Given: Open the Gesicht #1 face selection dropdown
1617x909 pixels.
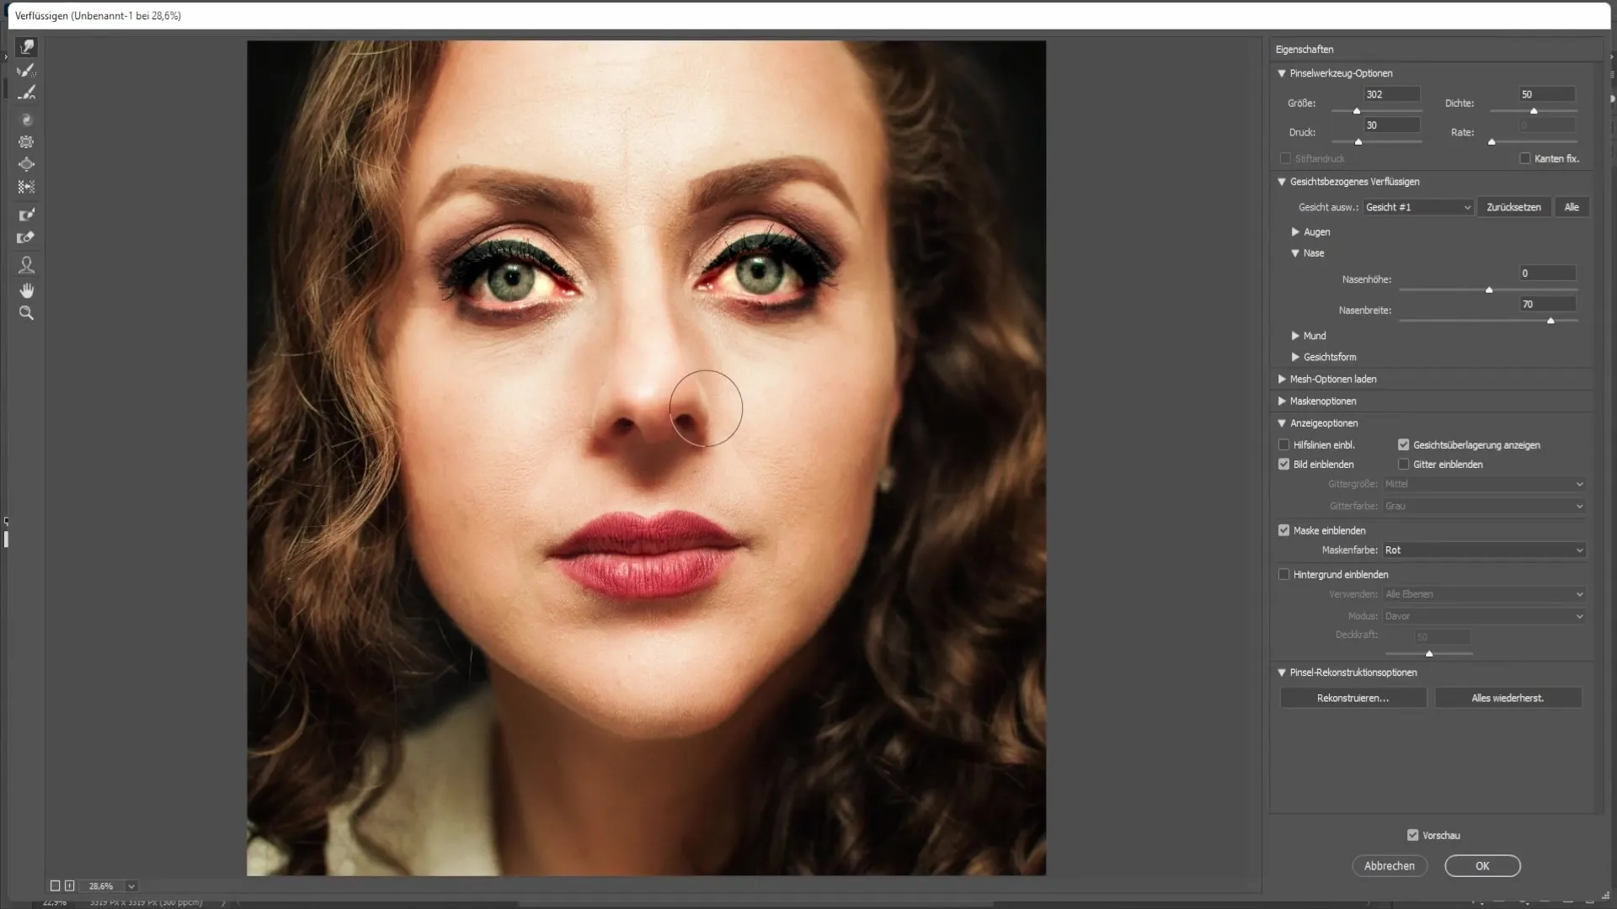Looking at the screenshot, I should coord(1418,207).
